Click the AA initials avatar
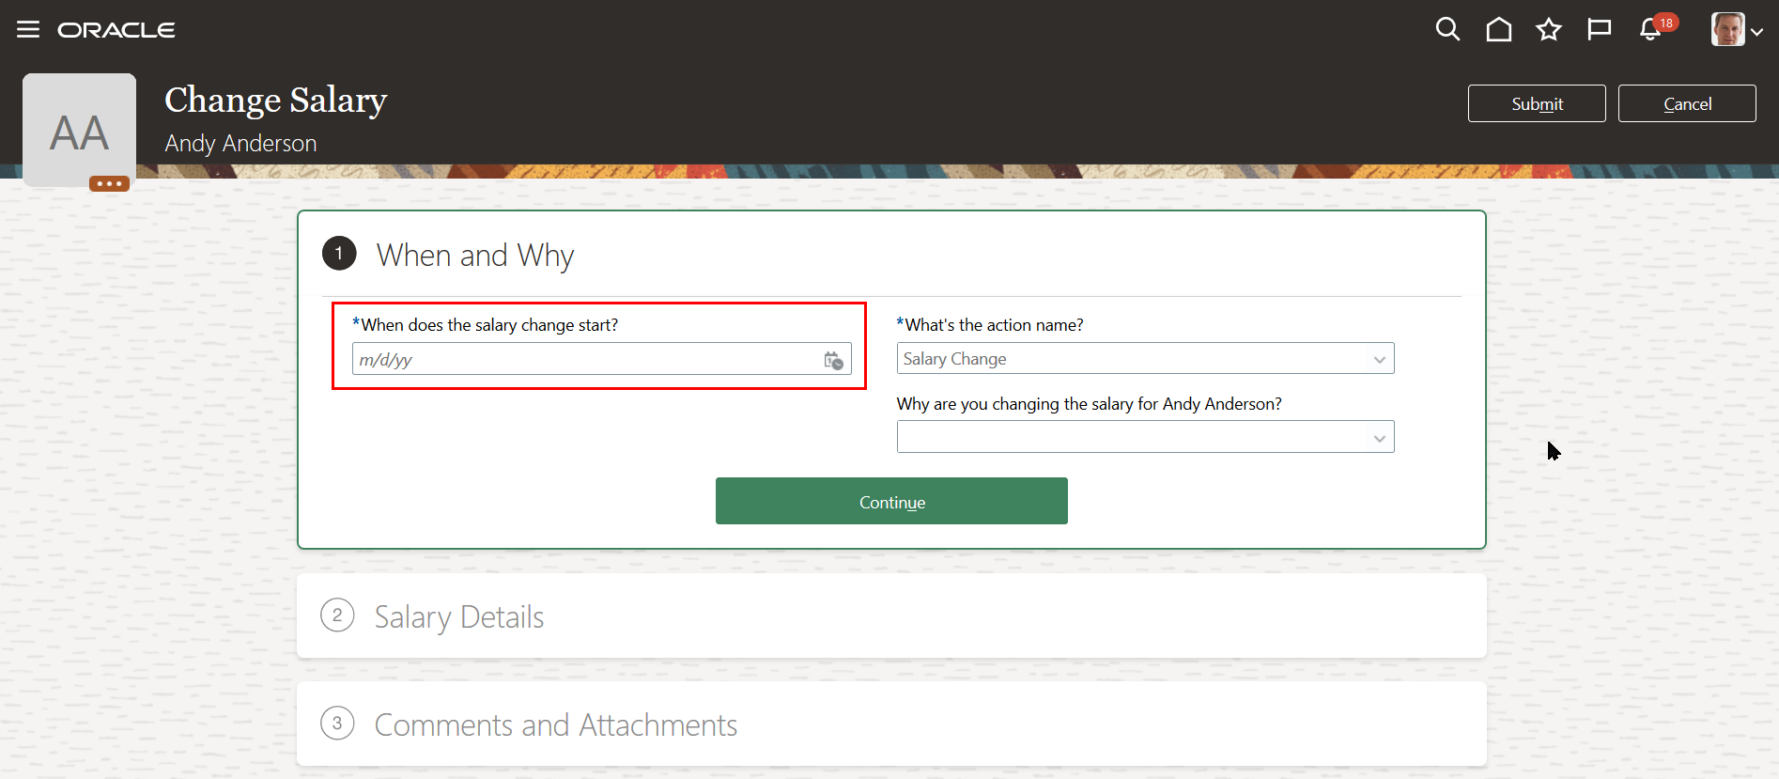This screenshot has width=1779, height=779. click(x=79, y=130)
